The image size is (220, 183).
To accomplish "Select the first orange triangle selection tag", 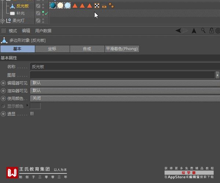I will (x=75, y=6).
